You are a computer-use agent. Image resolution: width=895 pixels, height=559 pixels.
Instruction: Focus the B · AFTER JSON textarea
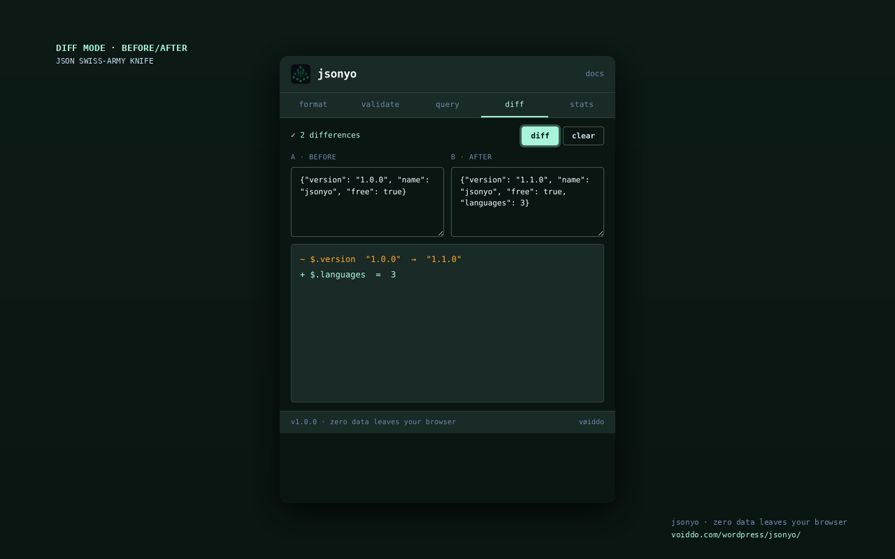(x=527, y=202)
